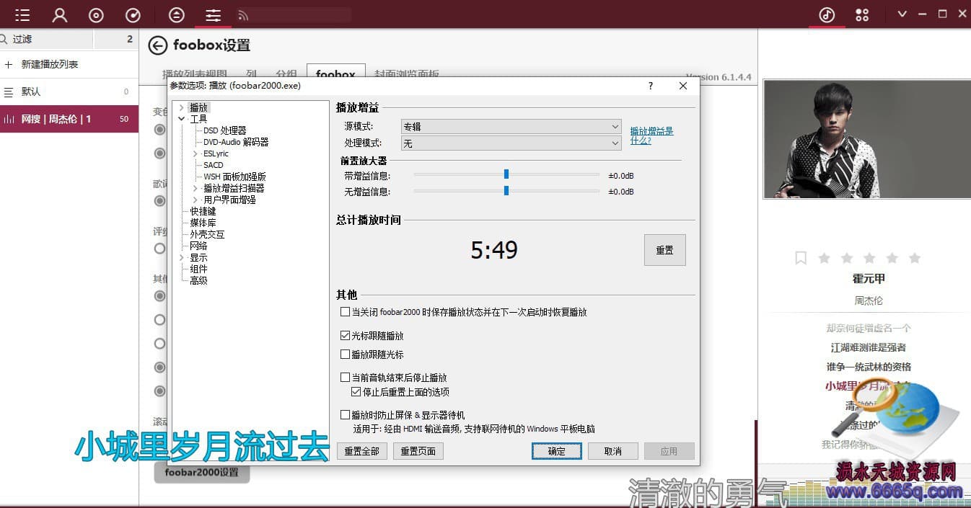Expand the 播放 tree node arrow
Viewport: 971px width, 508px height.
pyautogui.click(x=181, y=107)
